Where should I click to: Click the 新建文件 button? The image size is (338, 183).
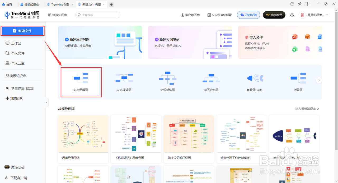pyautogui.click(x=22, y=31)
